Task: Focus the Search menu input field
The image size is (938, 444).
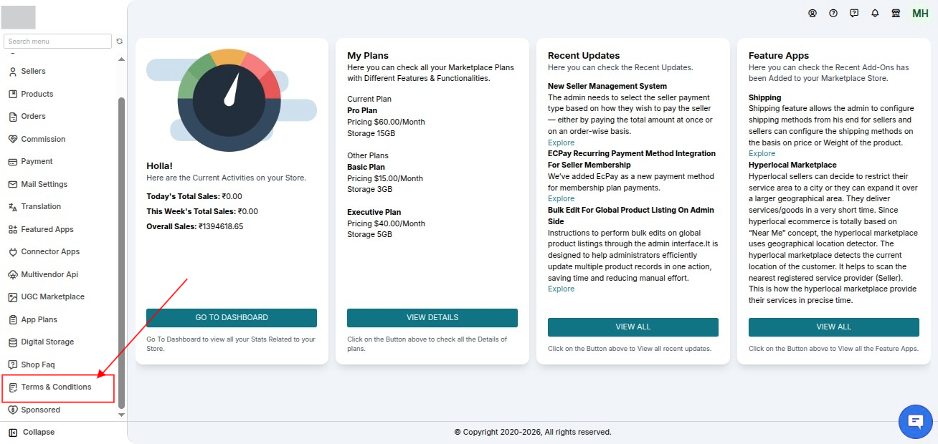Action: click(57, 42)
